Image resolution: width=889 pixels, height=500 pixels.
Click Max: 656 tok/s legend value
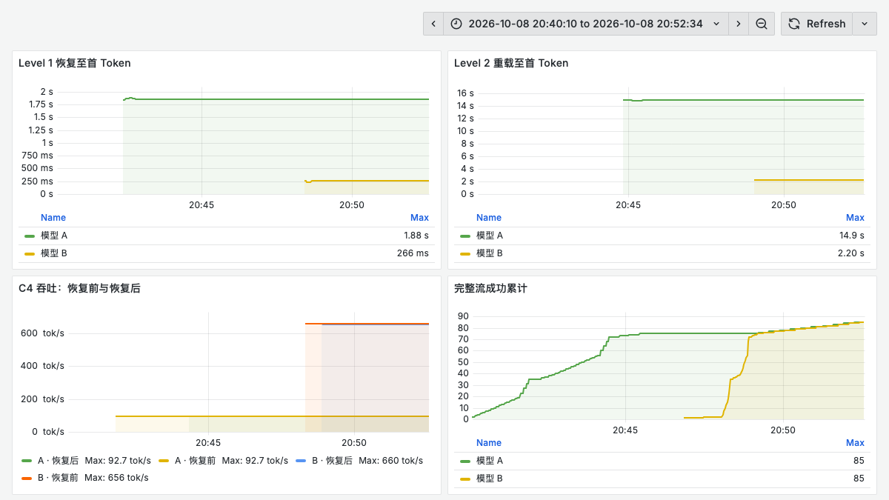116,478
